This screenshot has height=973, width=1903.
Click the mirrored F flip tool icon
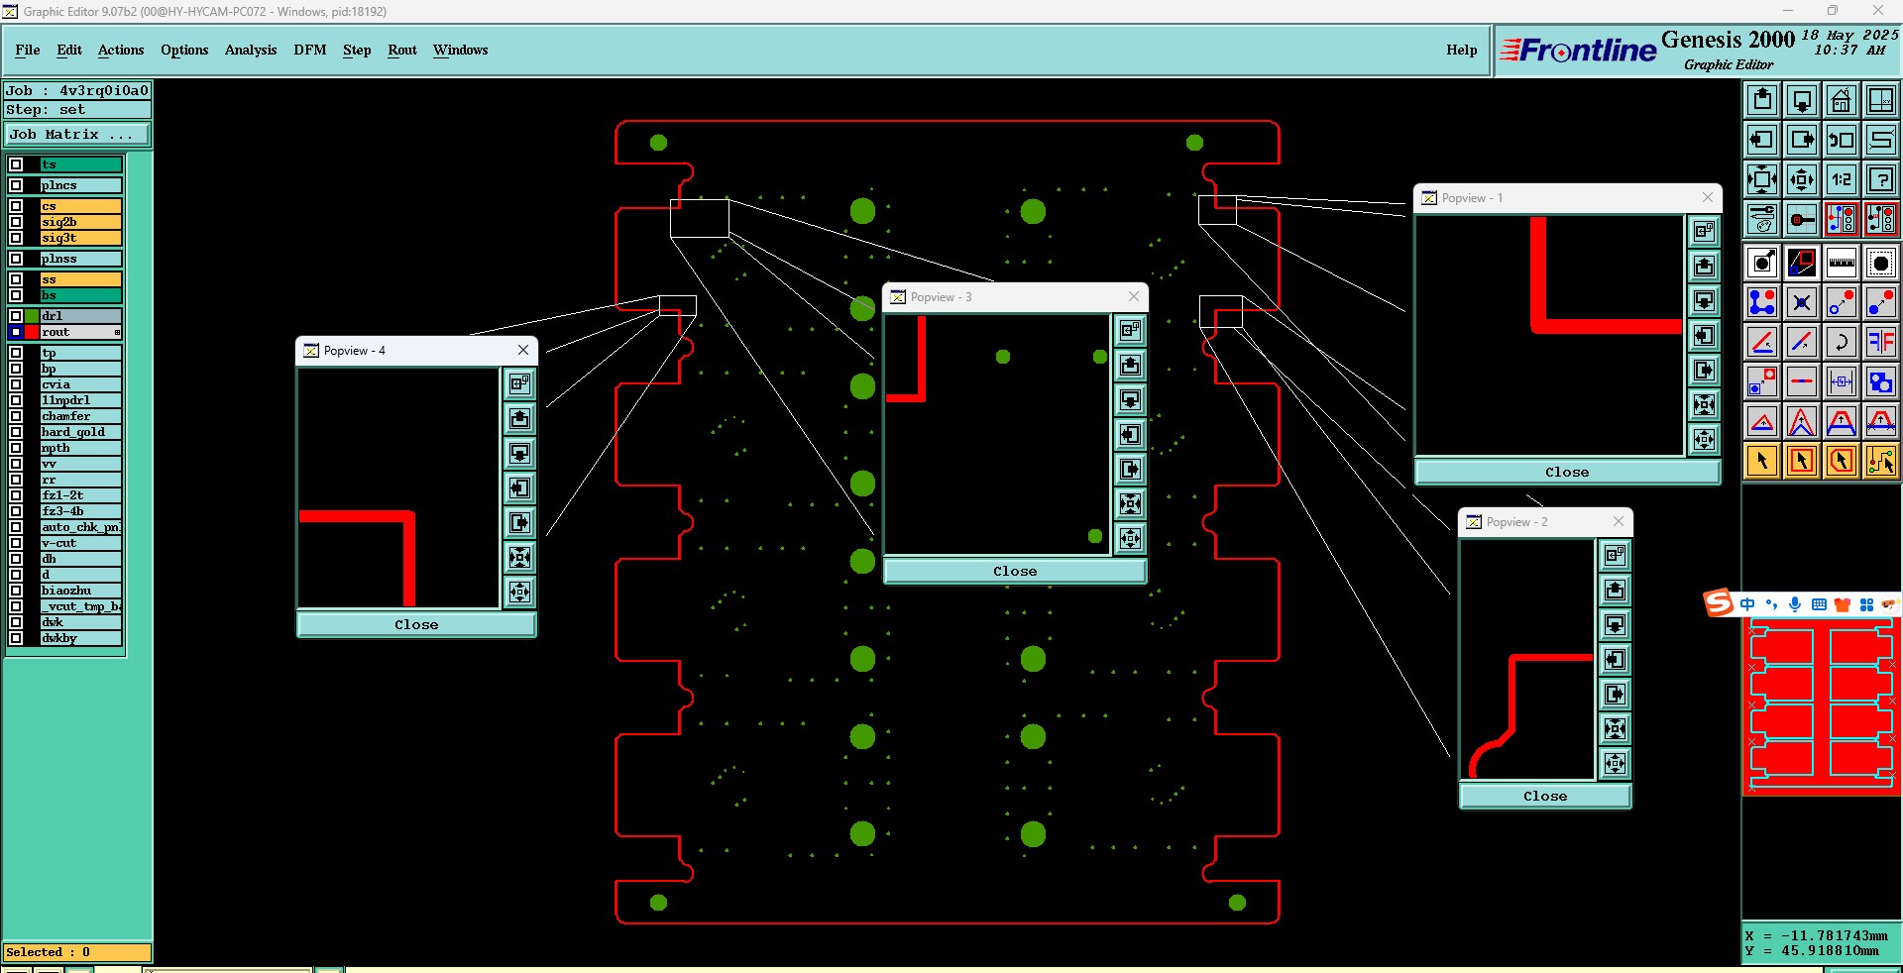click(1881, 342)
